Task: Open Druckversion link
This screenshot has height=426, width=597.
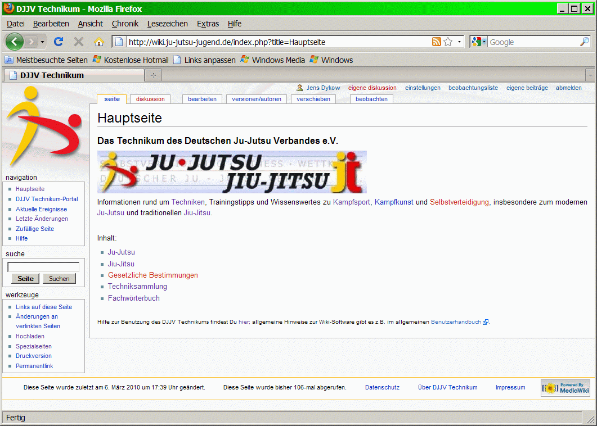Action: (x=34, y=356)
